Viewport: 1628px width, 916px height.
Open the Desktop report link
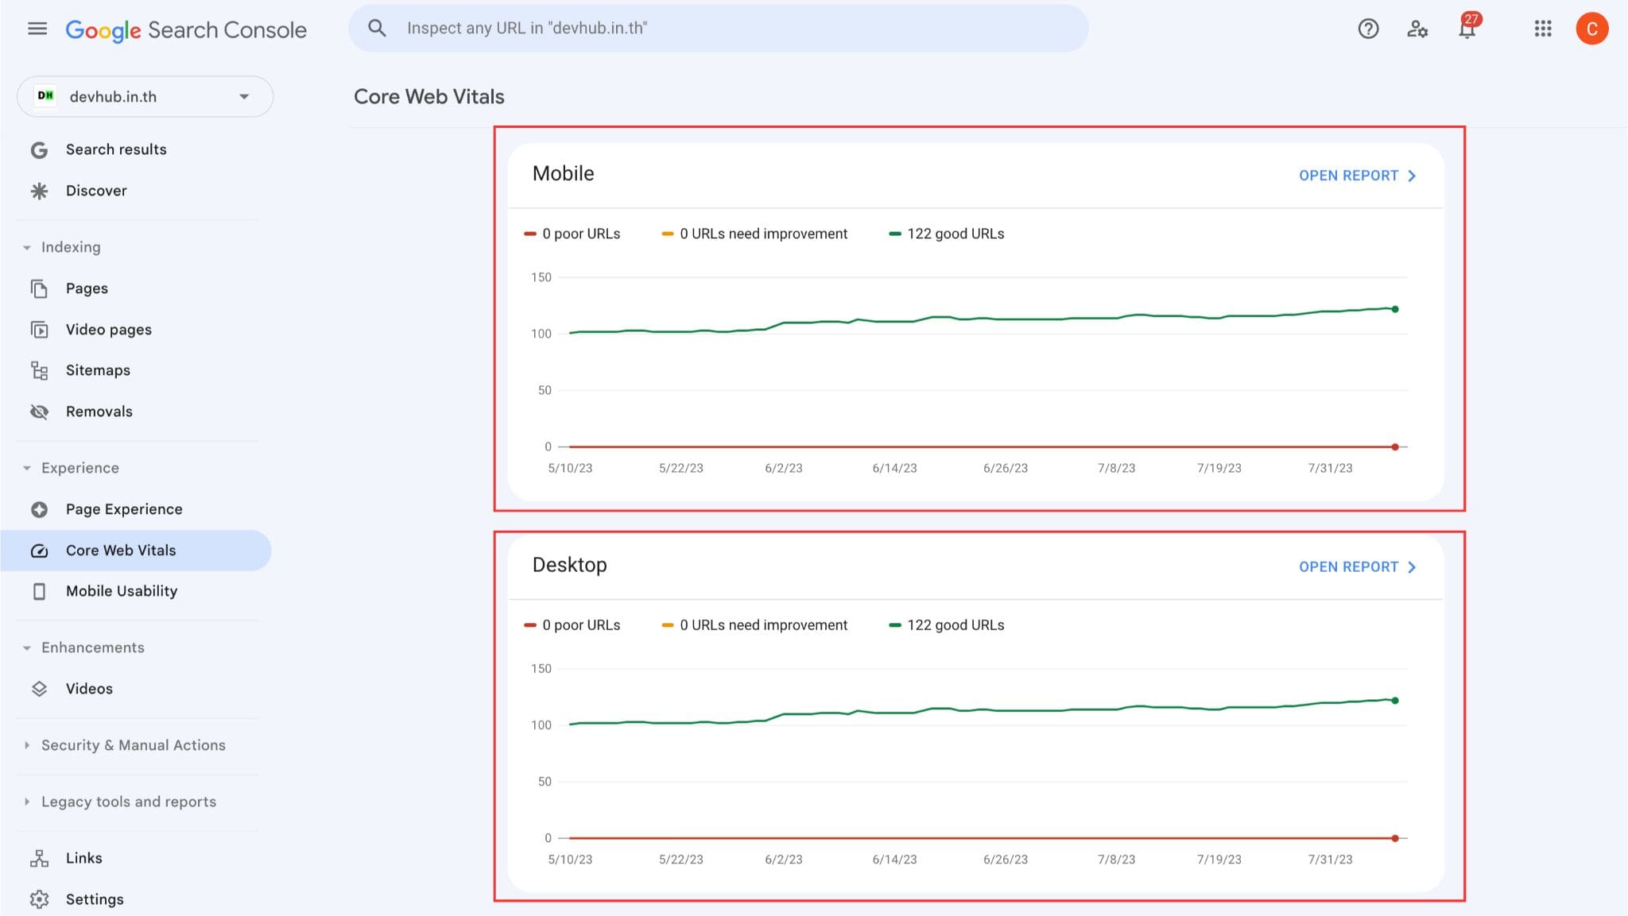coord(1358,567)
